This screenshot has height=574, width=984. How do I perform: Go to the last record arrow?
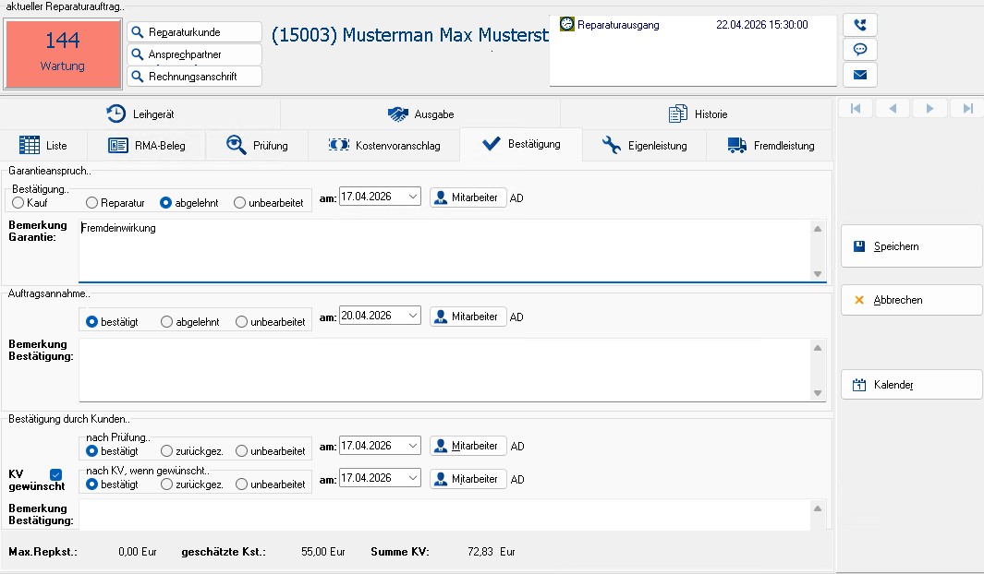[x=967, y=109]
